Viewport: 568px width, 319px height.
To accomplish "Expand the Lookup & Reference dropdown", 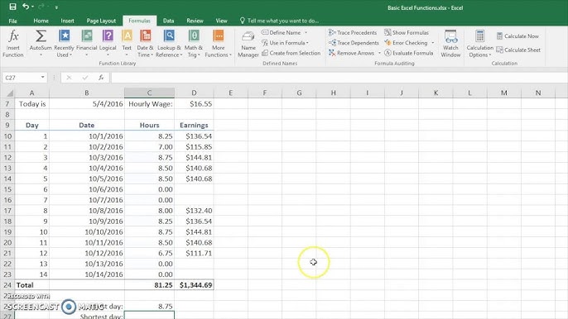I will pyautogui.click(x=169, y=44).
